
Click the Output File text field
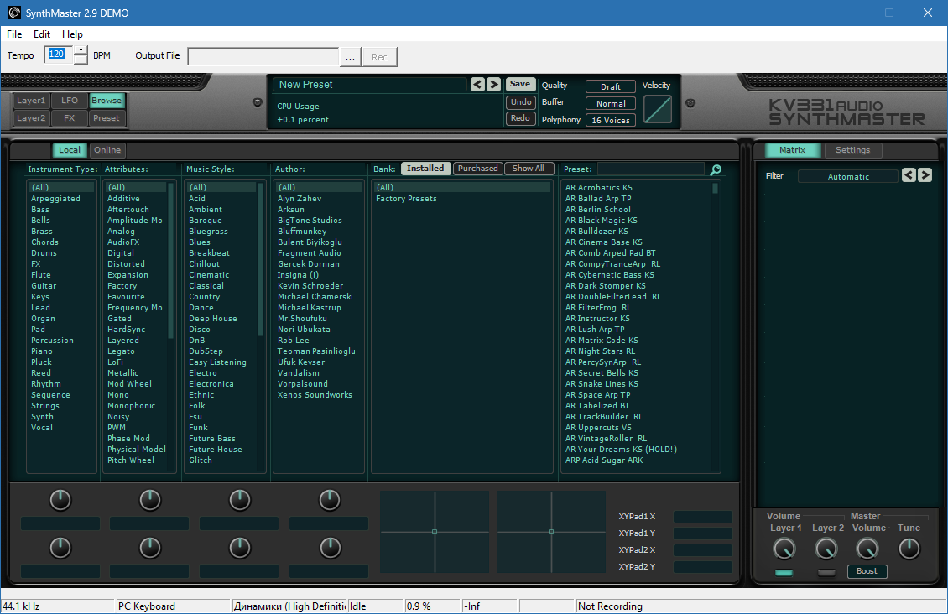(x=263, y=57)
